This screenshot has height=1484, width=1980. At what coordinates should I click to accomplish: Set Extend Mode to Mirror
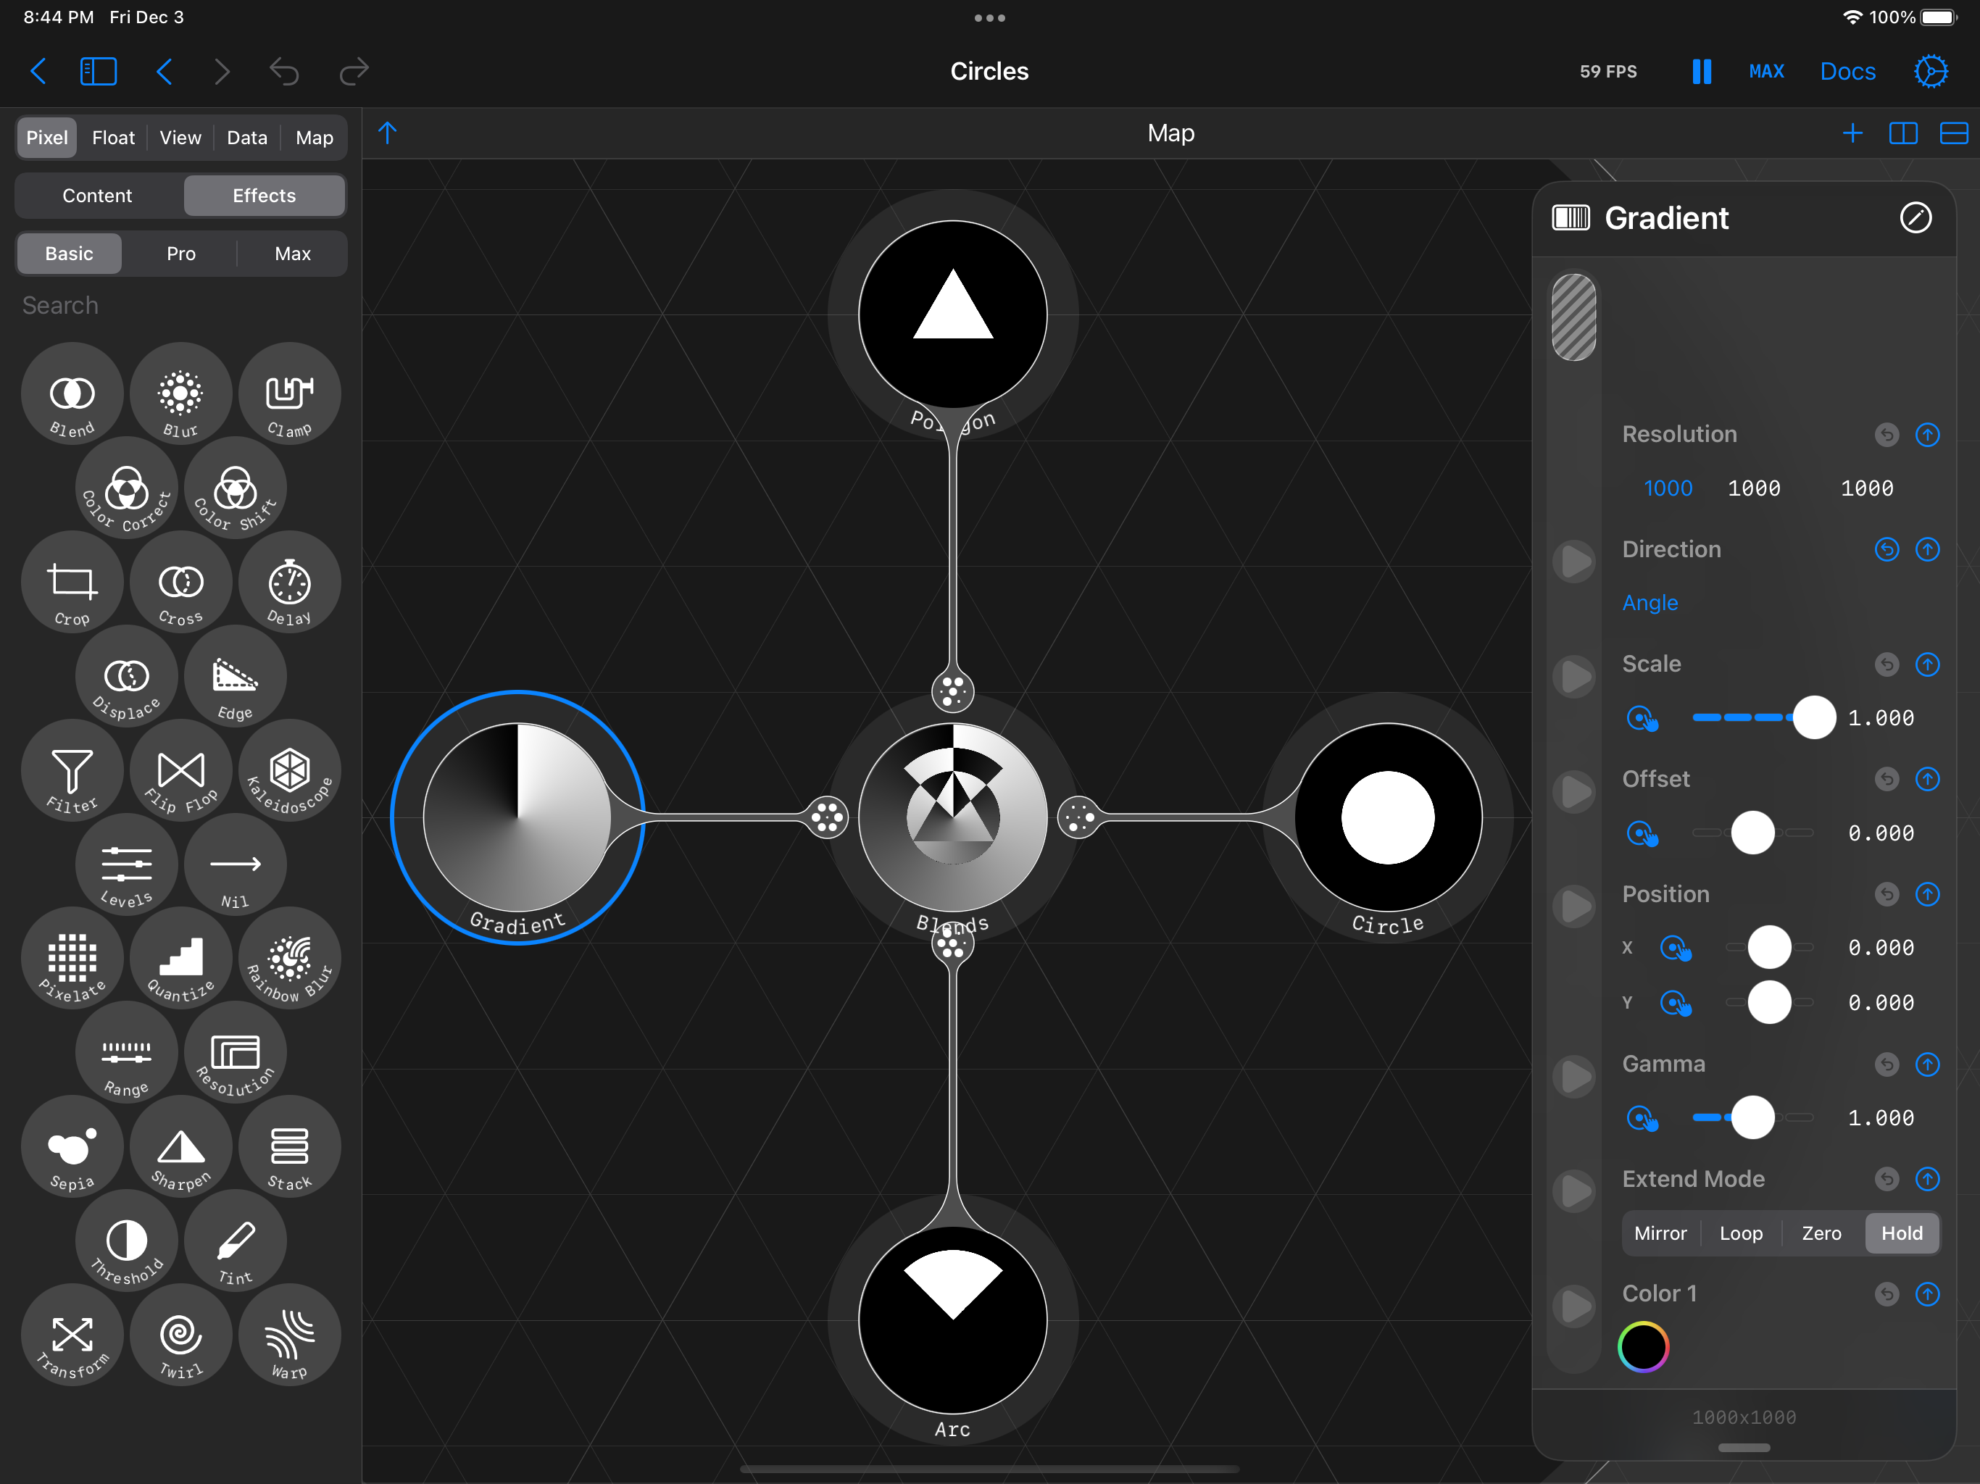click(1660, 1233)
